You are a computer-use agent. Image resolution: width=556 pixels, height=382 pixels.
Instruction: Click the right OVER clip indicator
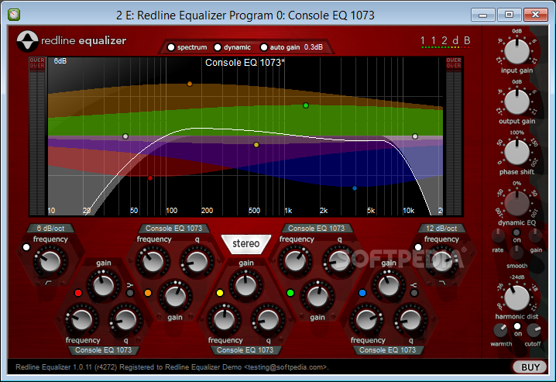(454, 63)
